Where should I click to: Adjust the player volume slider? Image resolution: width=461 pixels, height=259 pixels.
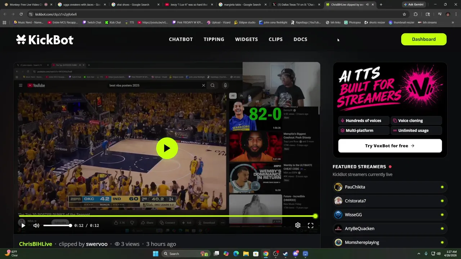(58, 226)
